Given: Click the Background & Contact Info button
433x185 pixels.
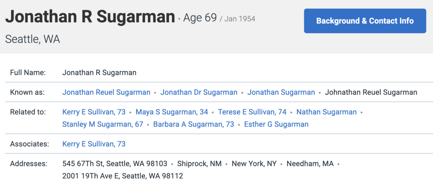Looking at the screenshot, I should pos(365,21).
